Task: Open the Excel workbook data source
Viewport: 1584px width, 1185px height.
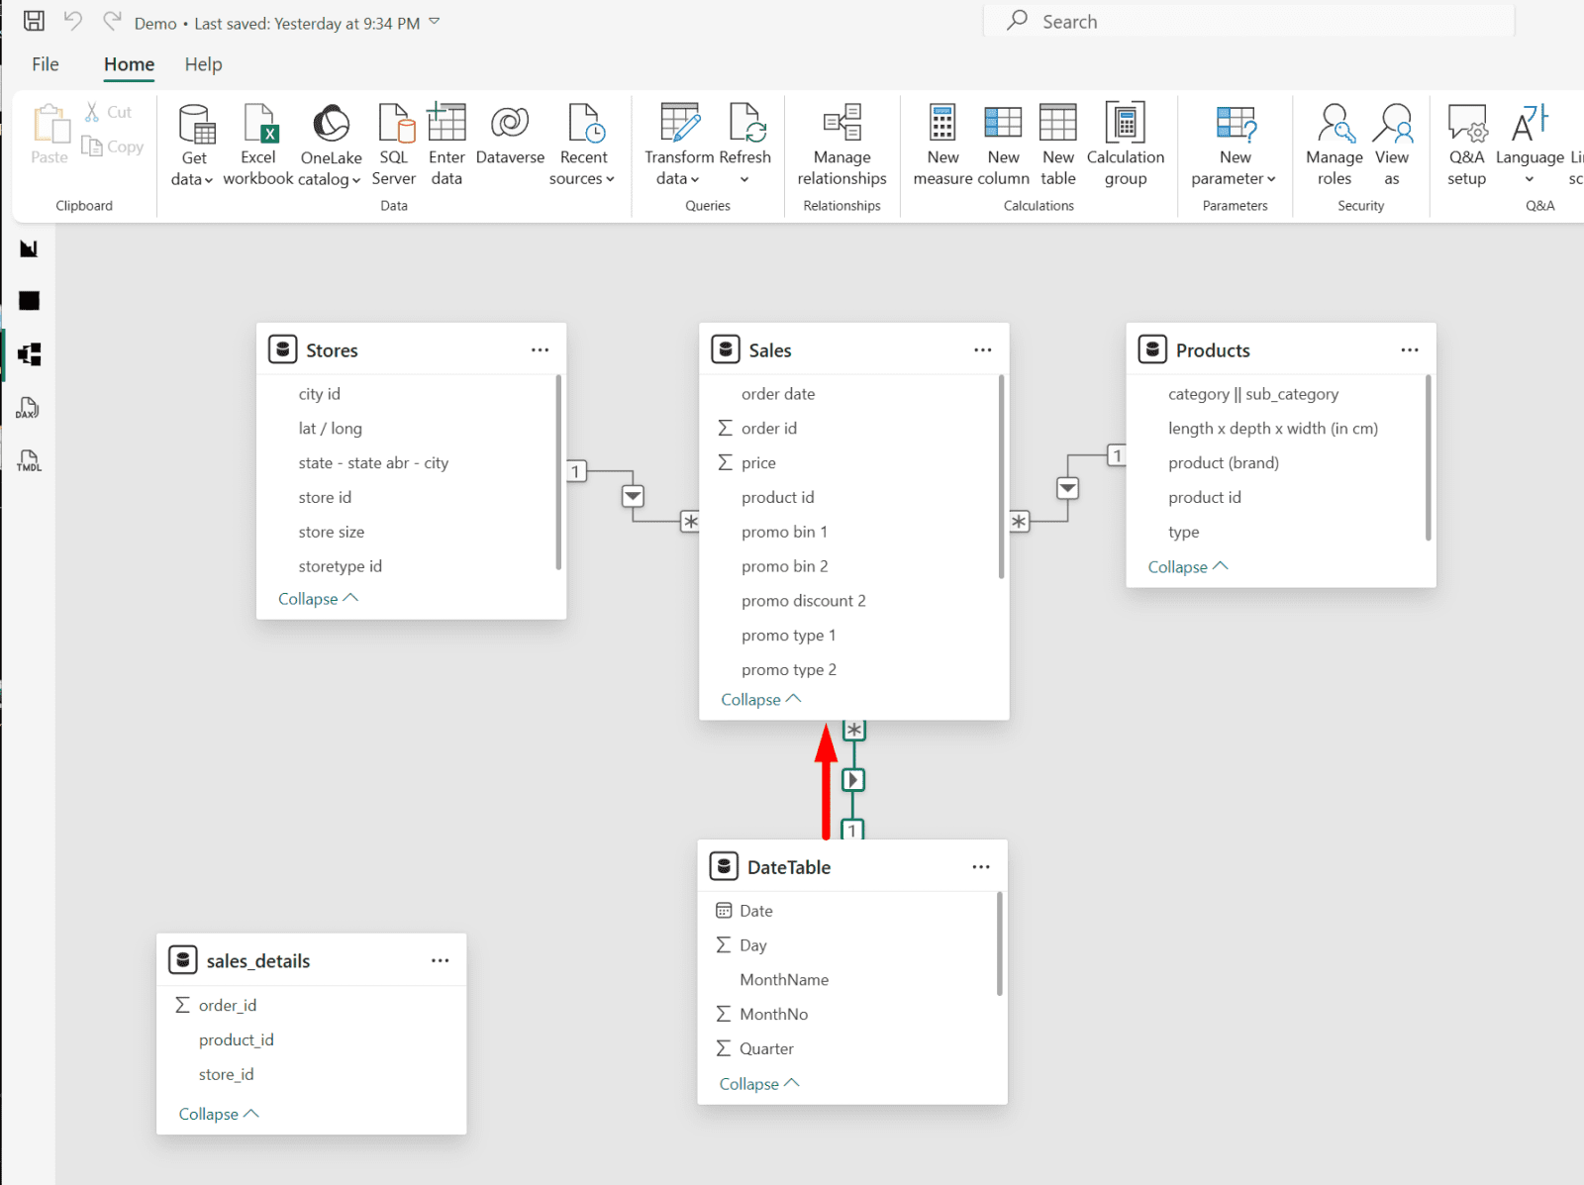Action: tap(258, 124)
